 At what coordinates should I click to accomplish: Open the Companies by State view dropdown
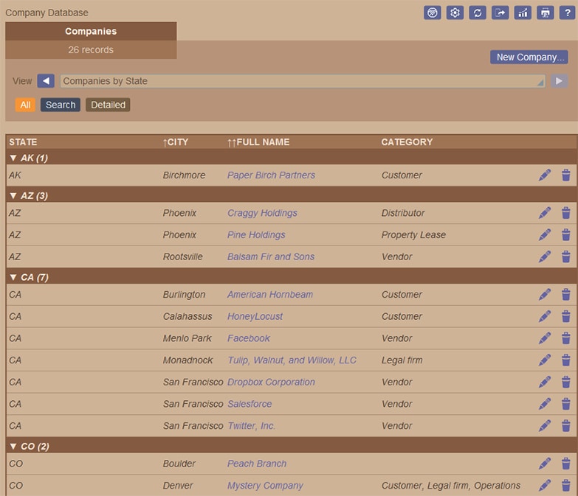pos(303,81)
